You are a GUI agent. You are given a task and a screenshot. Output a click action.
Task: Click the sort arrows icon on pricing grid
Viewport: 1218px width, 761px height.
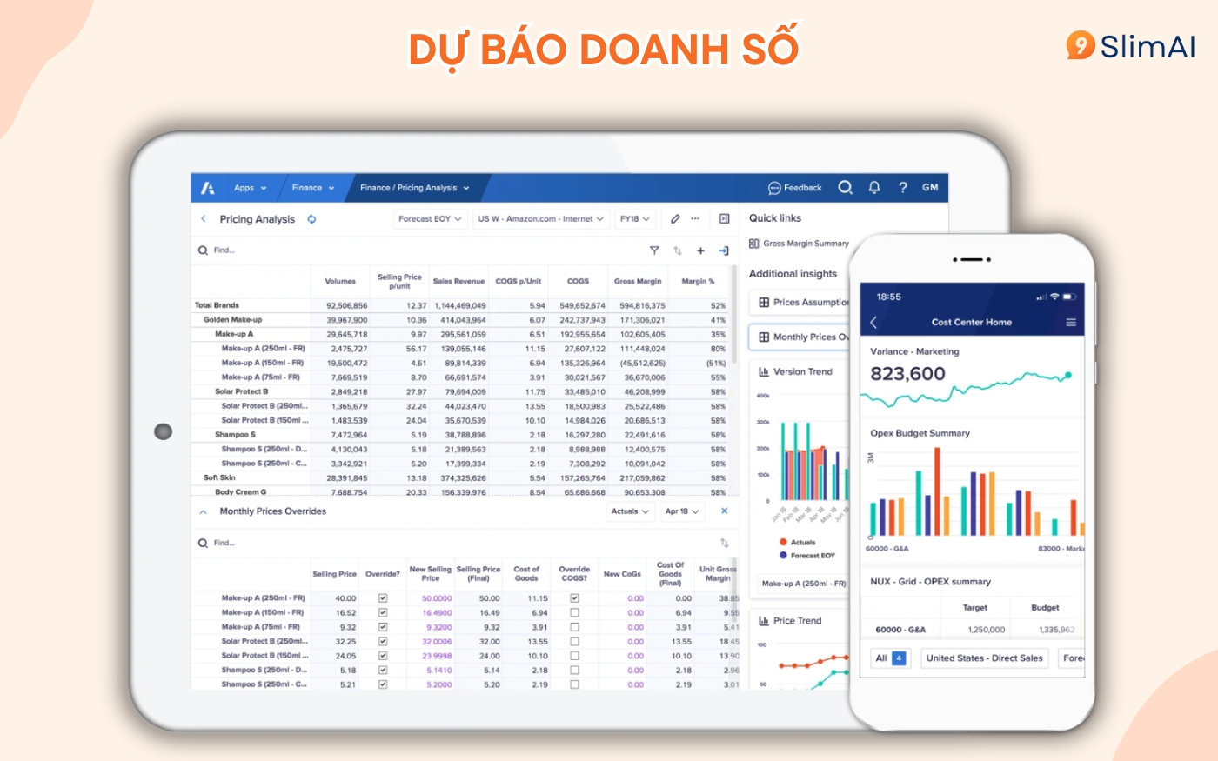click(x=678, y=250)
